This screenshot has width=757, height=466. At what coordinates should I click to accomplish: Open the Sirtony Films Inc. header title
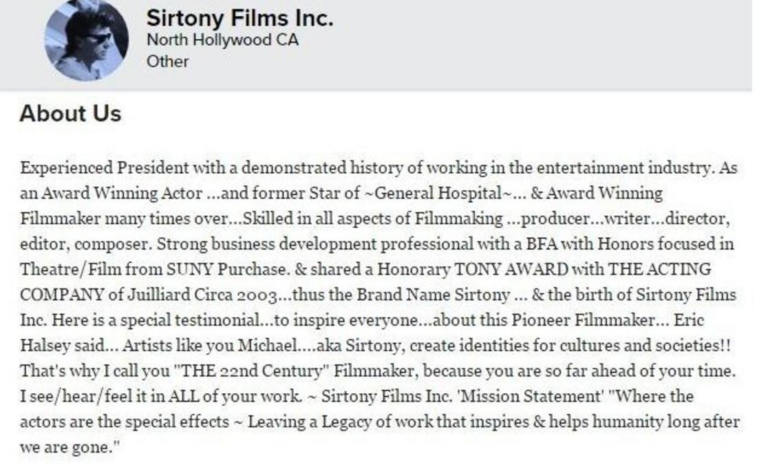click(x=239, y=18)
